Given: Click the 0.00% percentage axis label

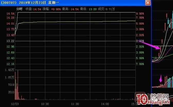Looking at the screenshot, I should (140, 41).
